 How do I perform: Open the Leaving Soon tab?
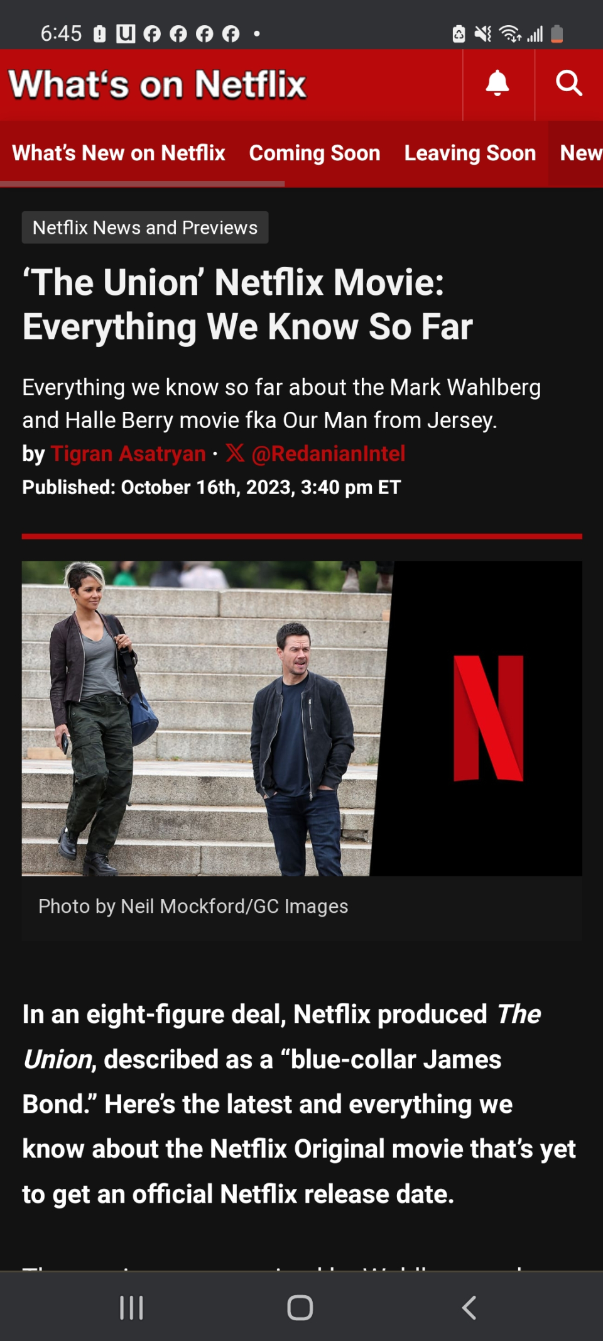pyautogui.click(x=470, y=153)
